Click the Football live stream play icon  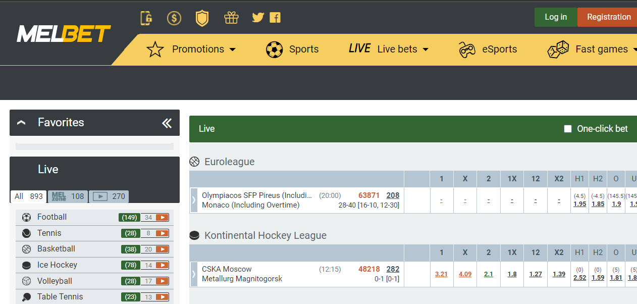(x=162, y=218)
